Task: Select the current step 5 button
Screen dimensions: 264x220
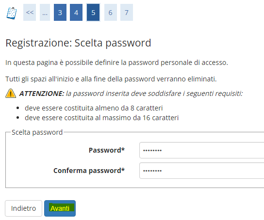Action: 93,13
